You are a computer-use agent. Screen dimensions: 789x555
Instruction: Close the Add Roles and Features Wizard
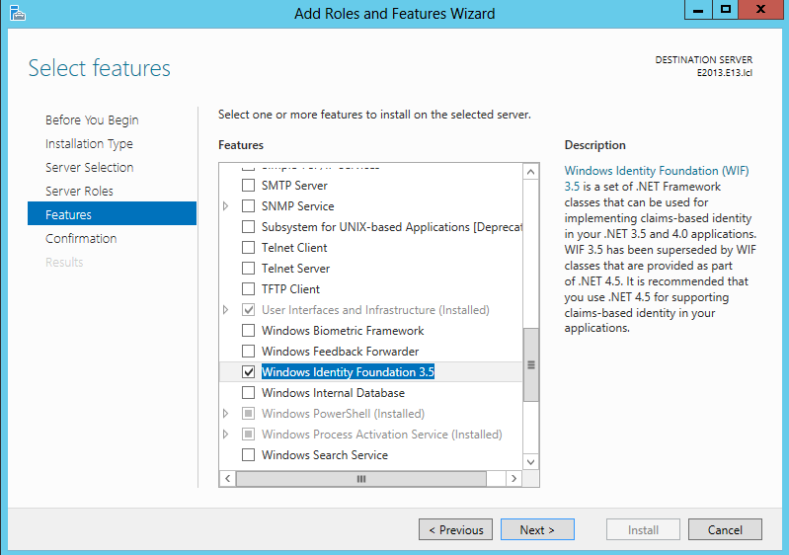[760, 10]
